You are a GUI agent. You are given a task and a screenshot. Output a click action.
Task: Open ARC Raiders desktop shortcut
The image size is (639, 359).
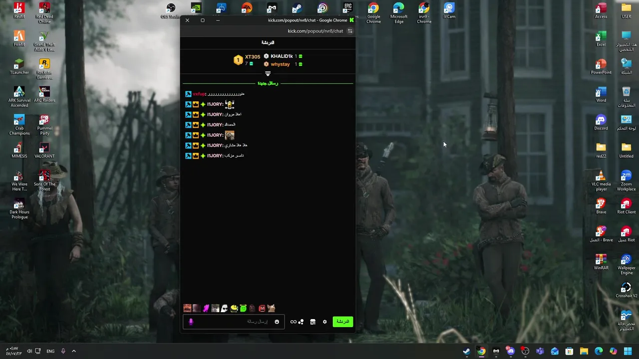pyautogui.click(x=44, y=95)
